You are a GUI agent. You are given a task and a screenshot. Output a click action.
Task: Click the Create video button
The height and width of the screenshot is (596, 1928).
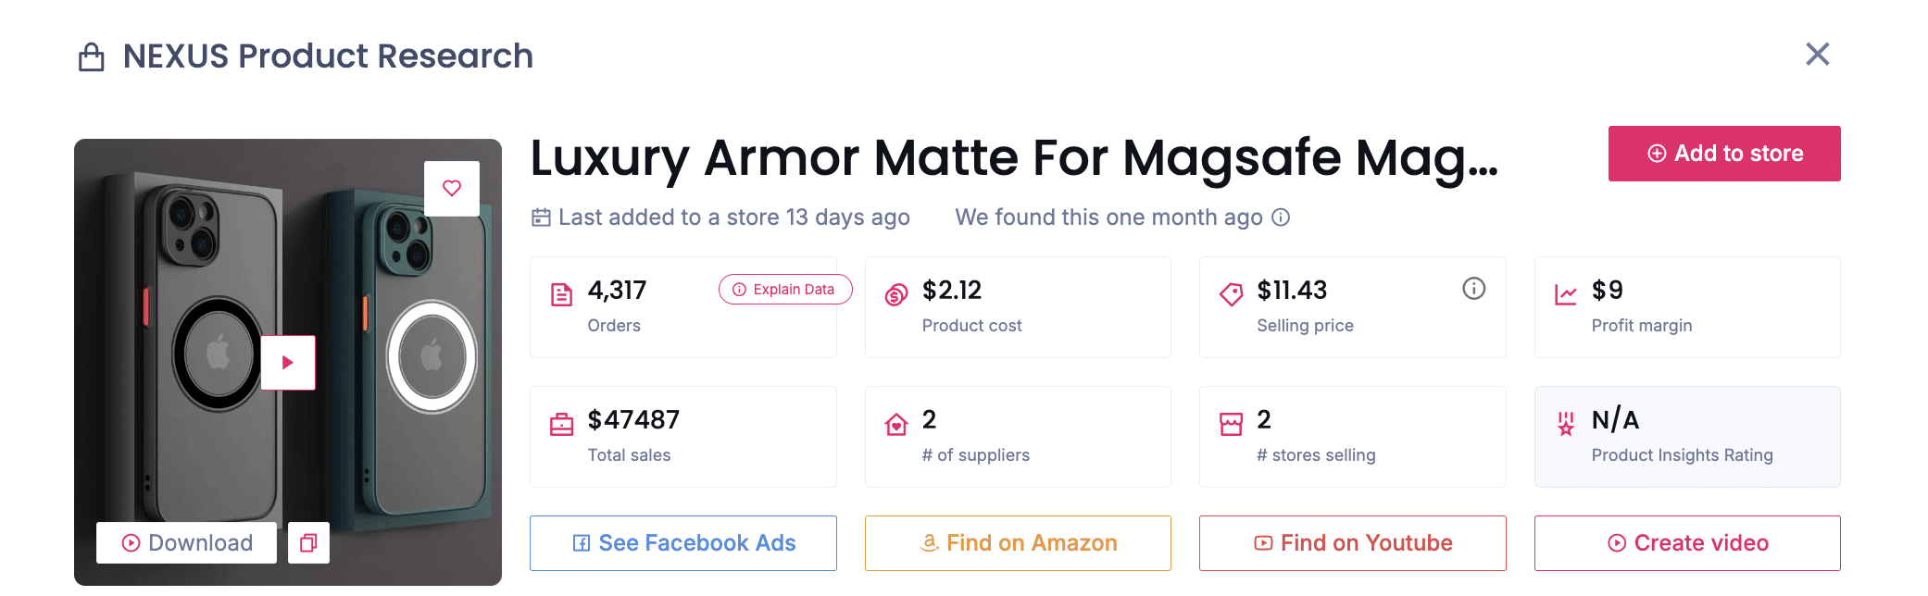tap(1686, 543)
